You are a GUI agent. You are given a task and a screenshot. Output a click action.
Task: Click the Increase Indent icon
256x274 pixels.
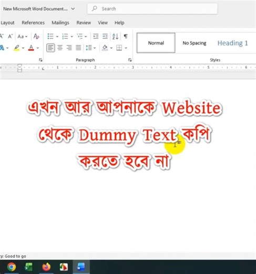pos(105,36)
